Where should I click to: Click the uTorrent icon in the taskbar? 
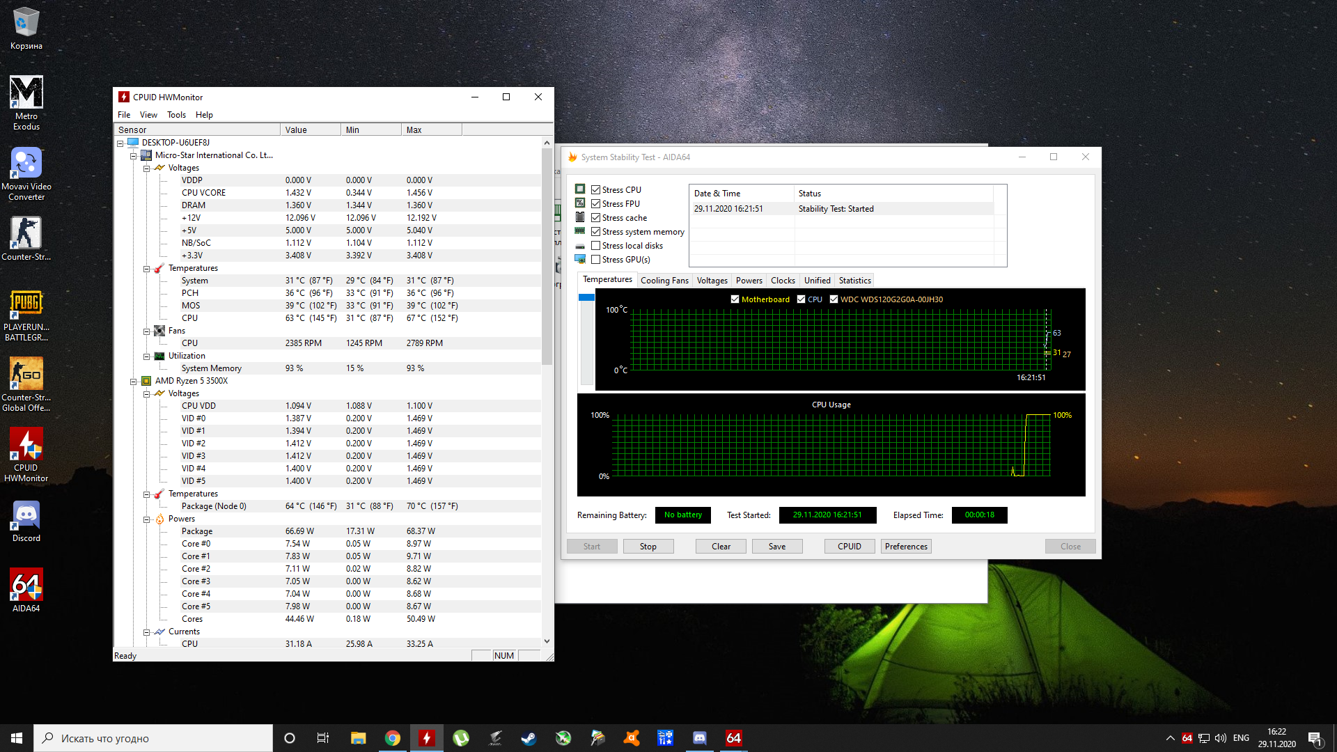coord(461,738)
